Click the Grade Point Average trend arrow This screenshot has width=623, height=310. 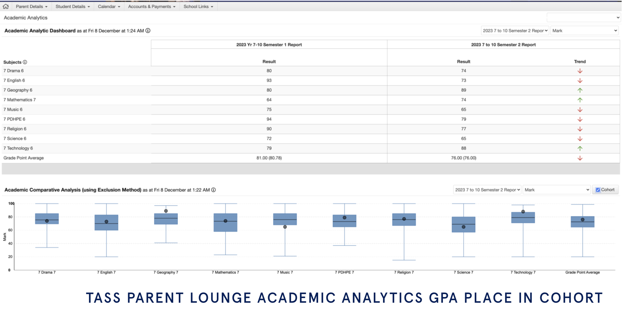coord(580,158)
